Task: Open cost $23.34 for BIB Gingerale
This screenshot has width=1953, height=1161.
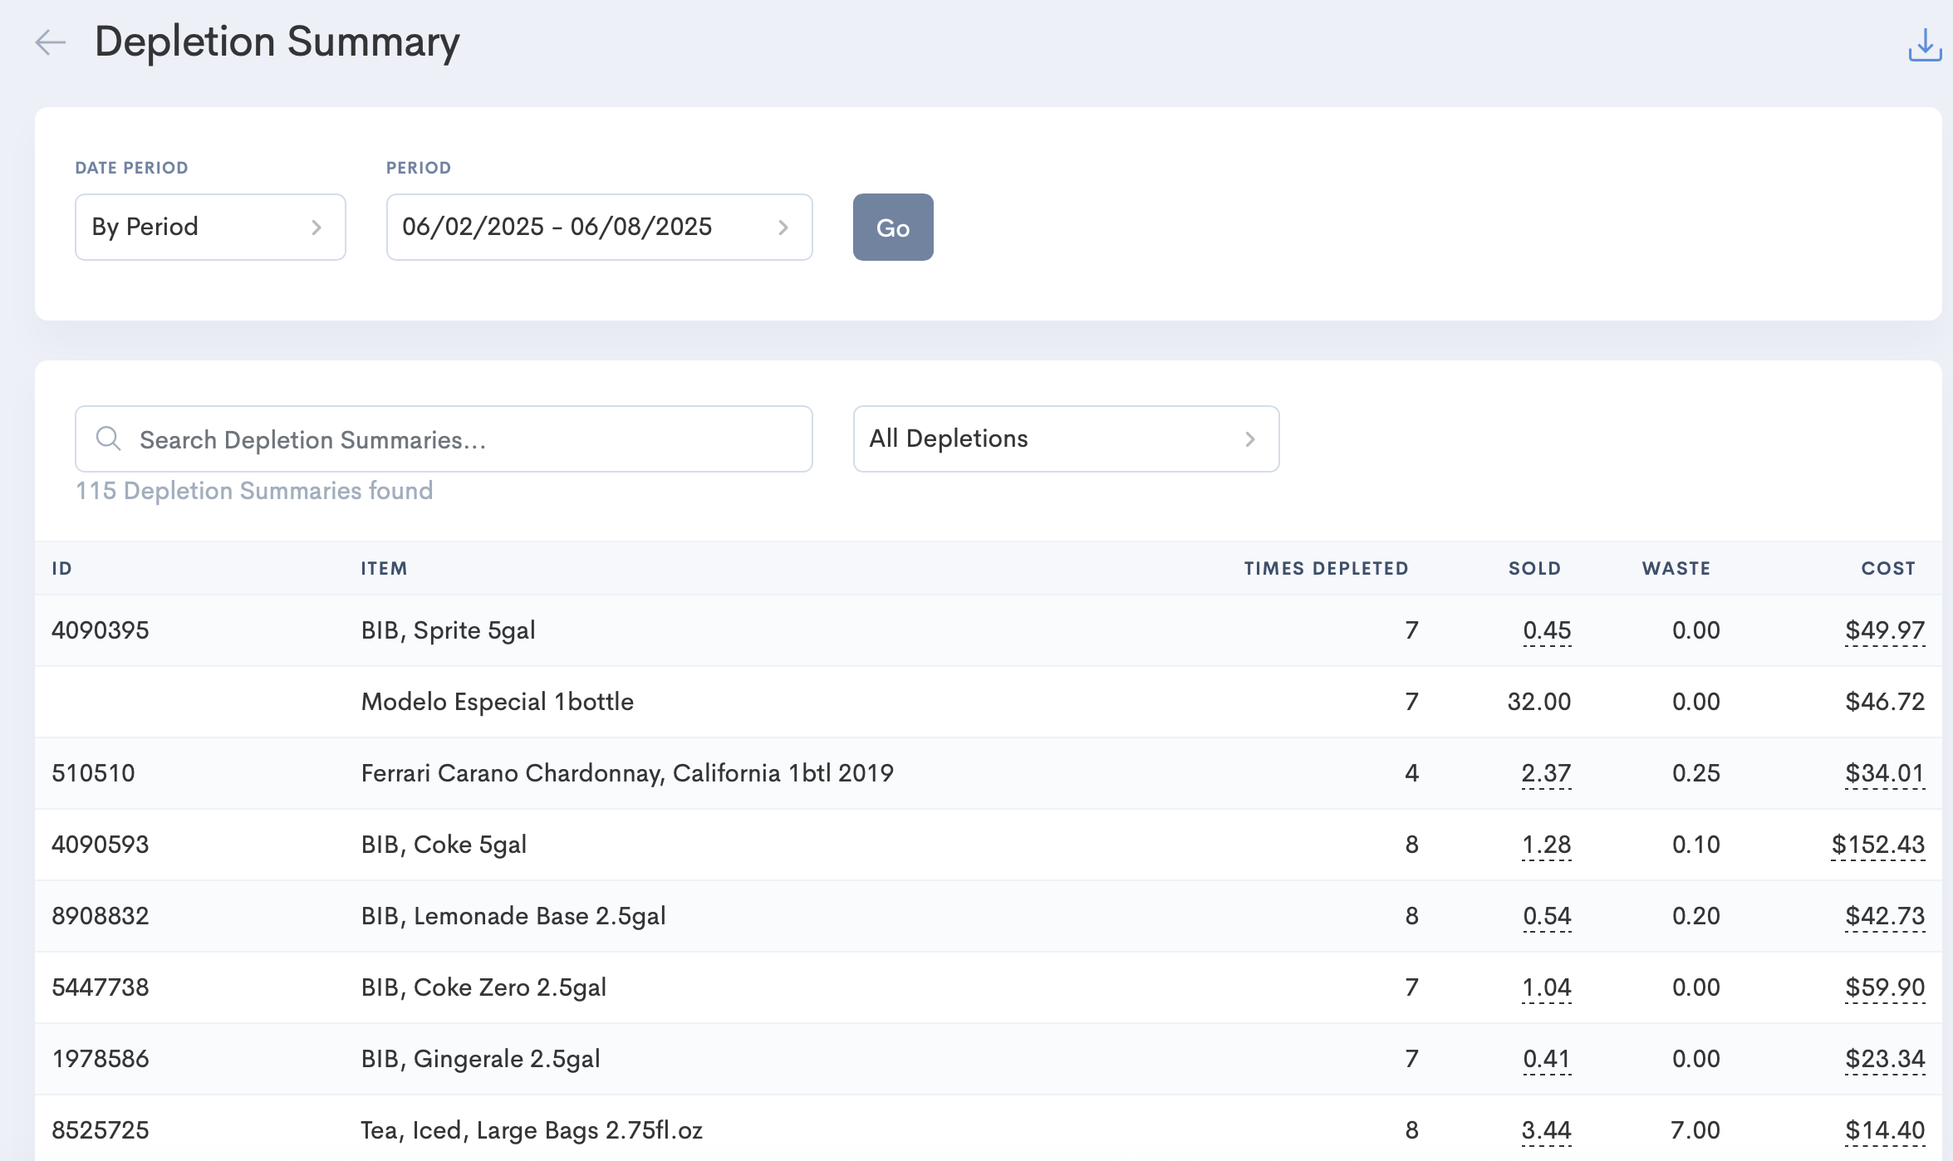Action: (1885, 1059)
